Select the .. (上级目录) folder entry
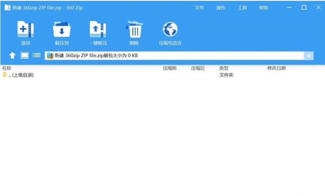325x196 pixels. (20, 75)
